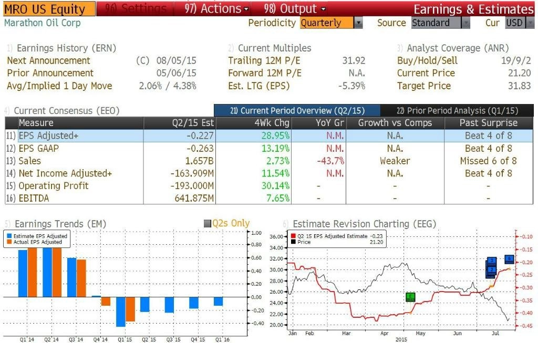Open the 97) Actions menu

[216, 8]
